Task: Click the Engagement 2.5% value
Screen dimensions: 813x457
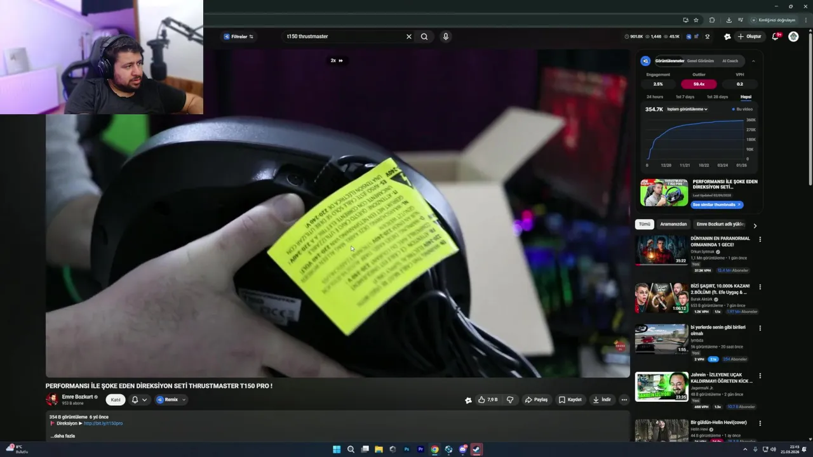Action: point(658,84)
